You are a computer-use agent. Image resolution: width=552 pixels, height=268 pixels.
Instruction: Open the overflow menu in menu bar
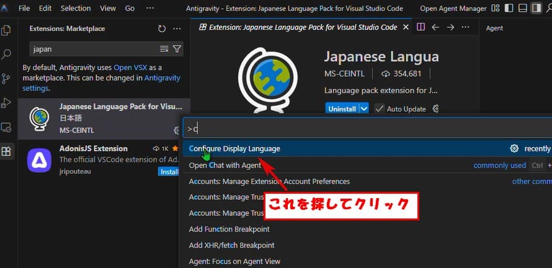coord(149,9)
